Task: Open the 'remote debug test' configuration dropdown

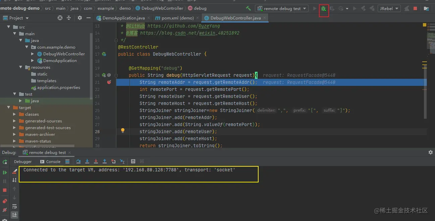Action: (282, 8)
